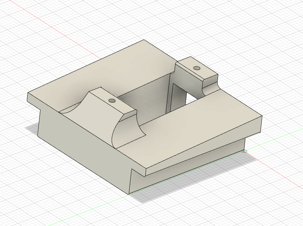Viewport: 303px width, 226px height.
Task: Click the curved fillet surface on the right tab
Action: [210, 87]
